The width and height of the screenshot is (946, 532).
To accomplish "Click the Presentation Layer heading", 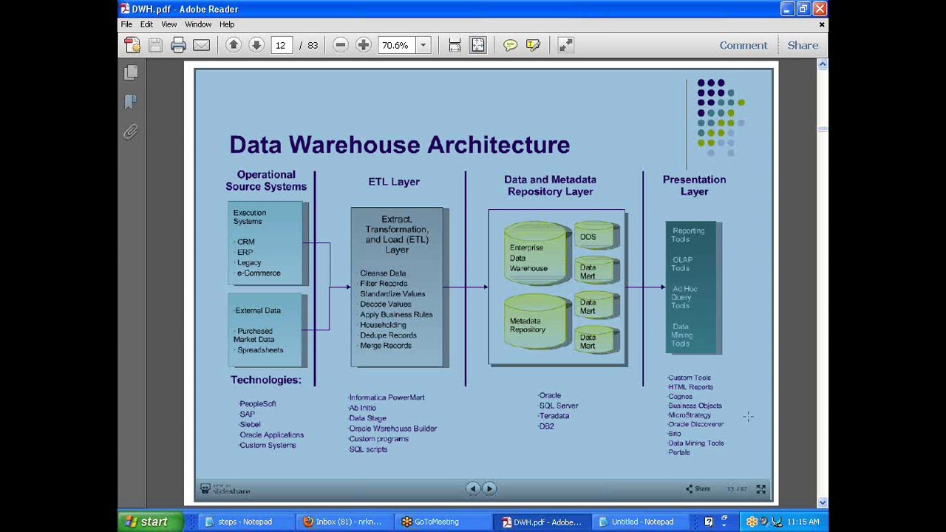I will pyautogui.click(x=694, y=185).
